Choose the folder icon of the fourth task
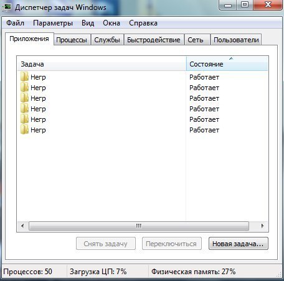Viewport: 284px width, 281px height. coord(24,109)
